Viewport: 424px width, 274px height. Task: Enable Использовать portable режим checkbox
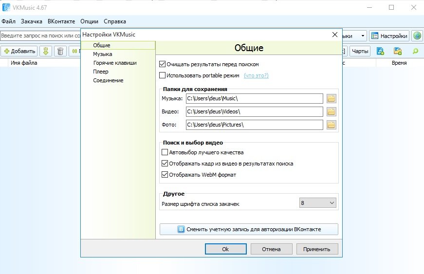pos(162,75)
